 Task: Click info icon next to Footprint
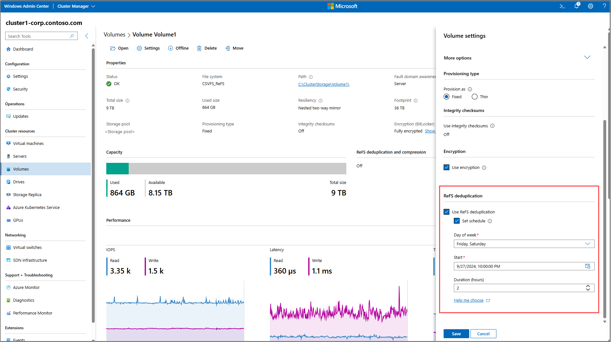coord(415,100)
